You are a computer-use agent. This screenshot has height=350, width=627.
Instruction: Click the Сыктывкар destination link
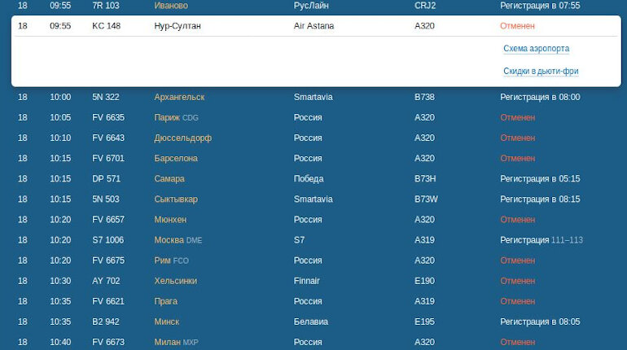coord(176,199)
